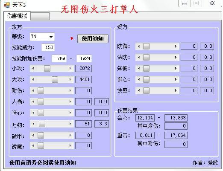Screen dimensions: 223x171
Task: Click the right arrow of 人祸 slider
Action: (70, 101)
